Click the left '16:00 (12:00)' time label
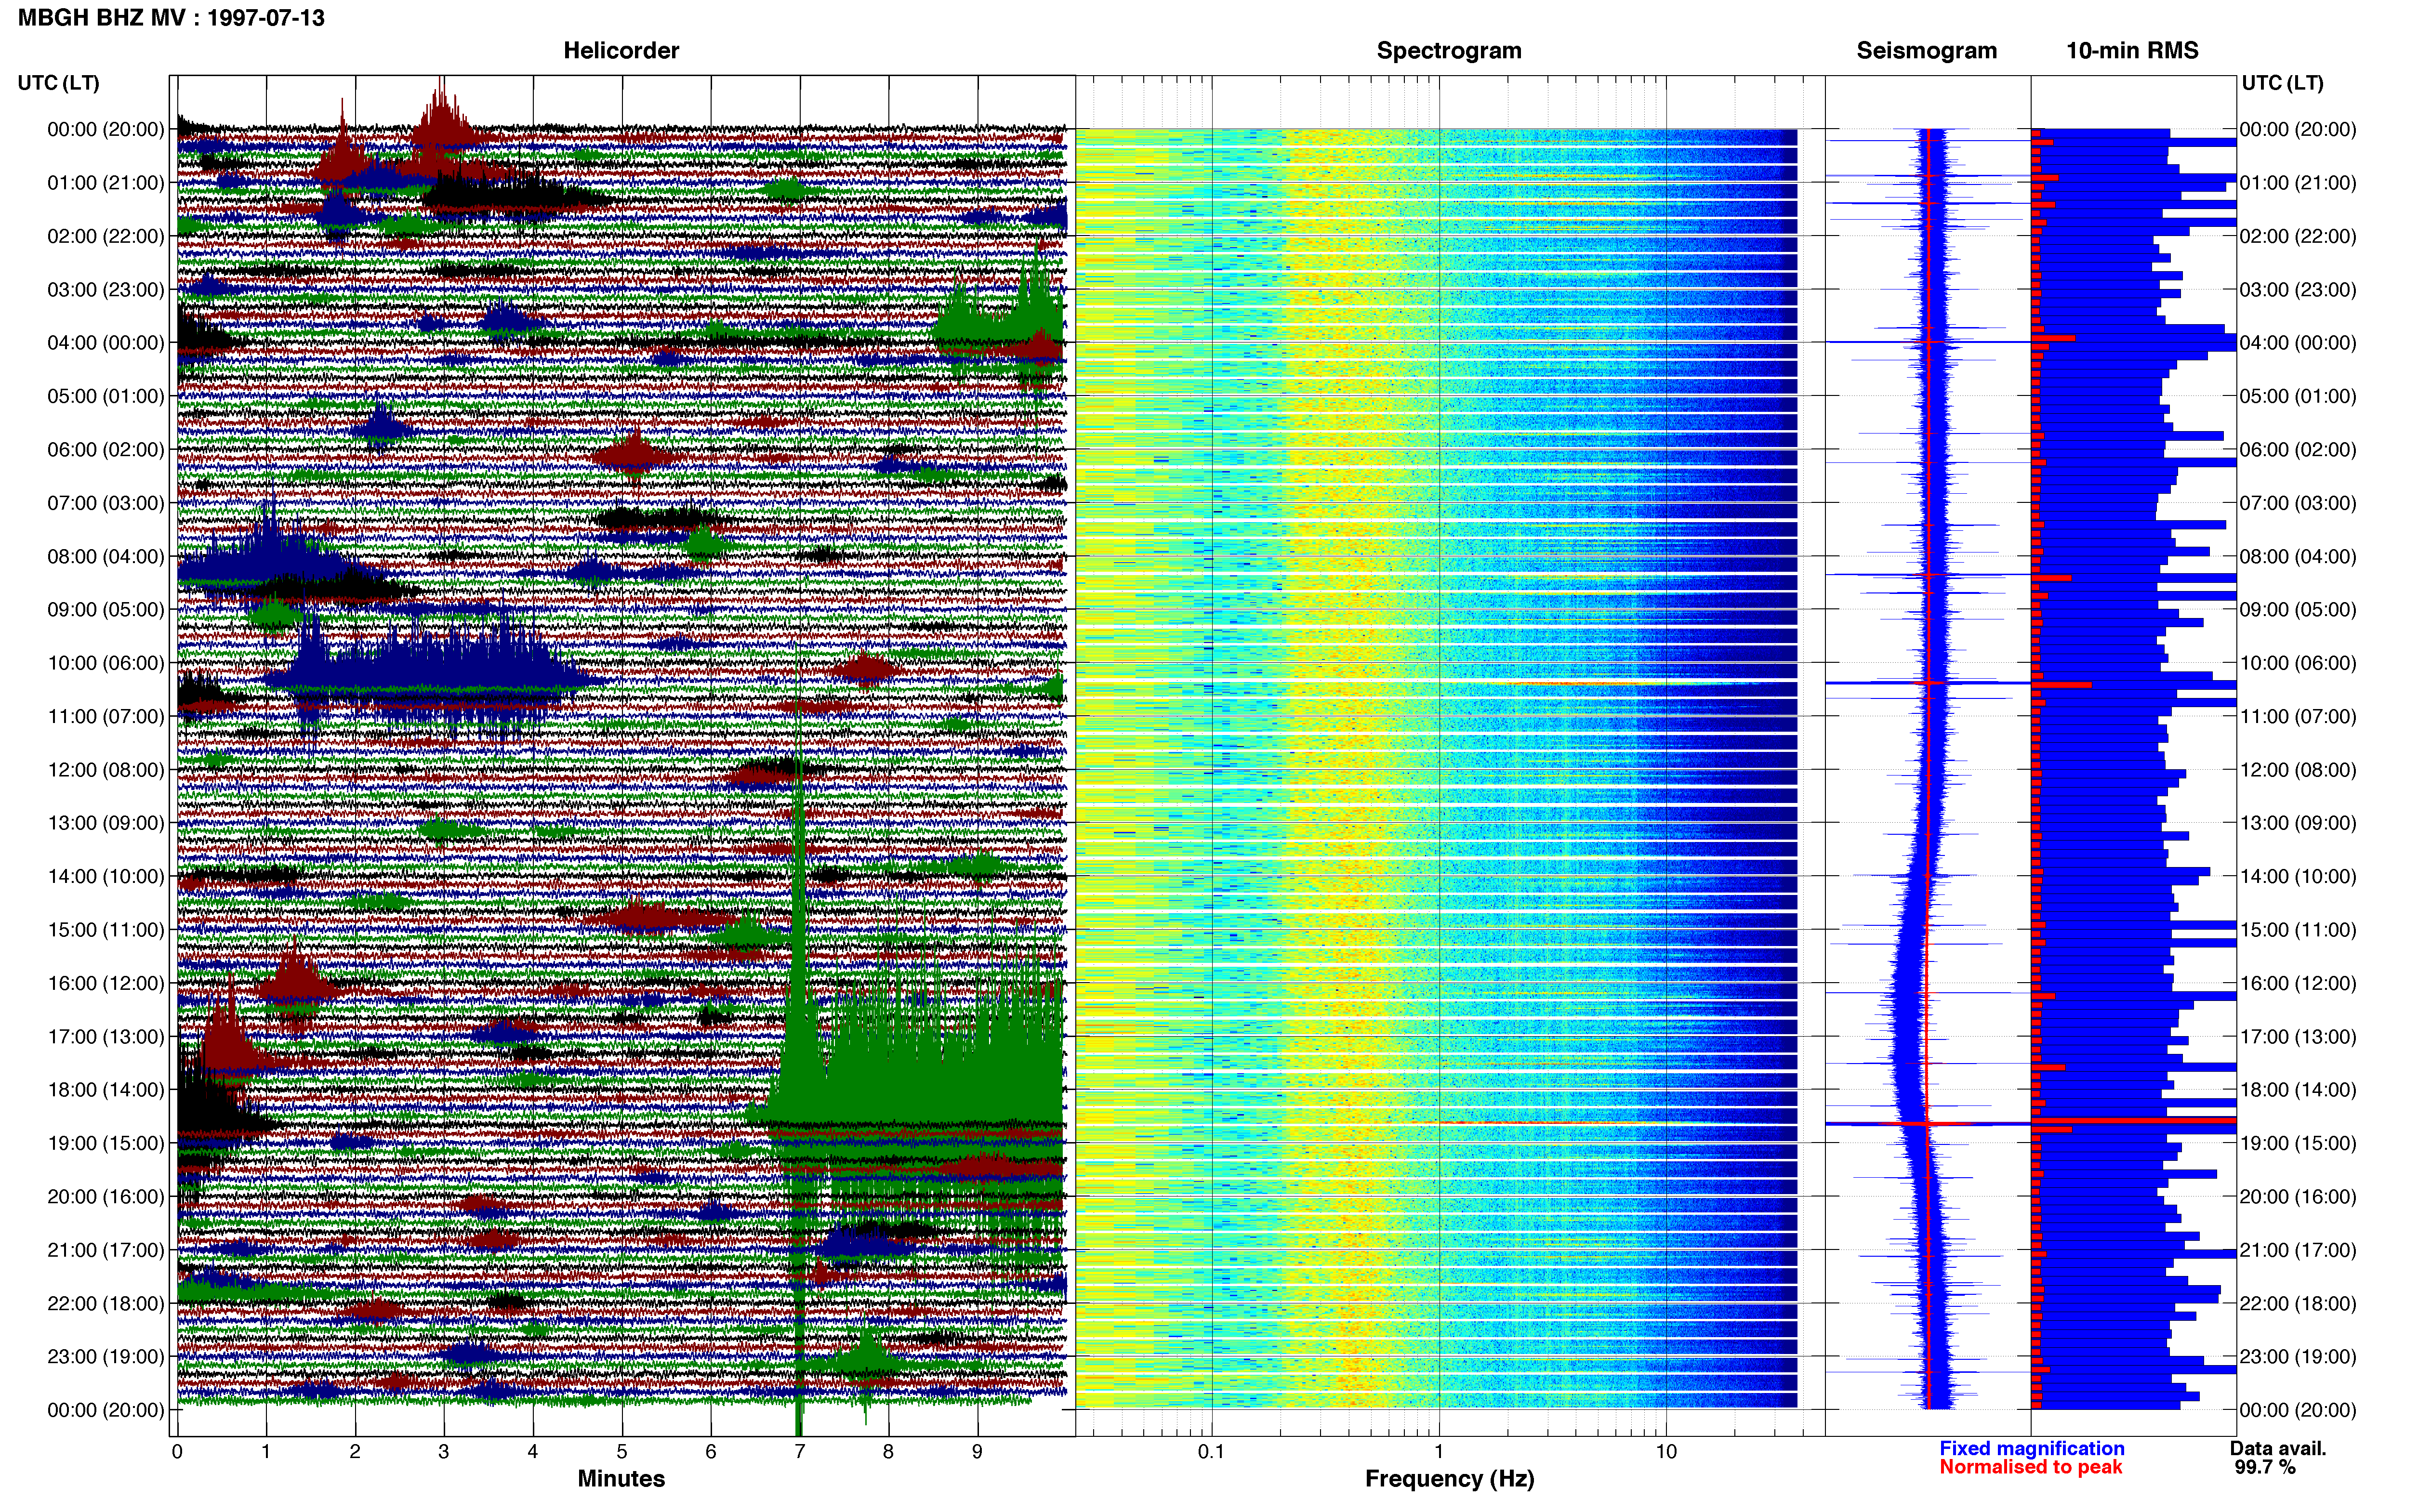2418x1512 pixels. click(106, 983)
